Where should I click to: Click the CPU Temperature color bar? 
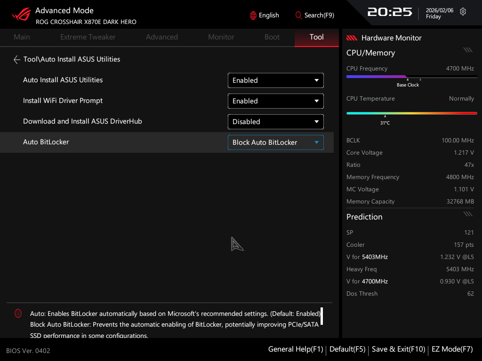tap(411, 113)
